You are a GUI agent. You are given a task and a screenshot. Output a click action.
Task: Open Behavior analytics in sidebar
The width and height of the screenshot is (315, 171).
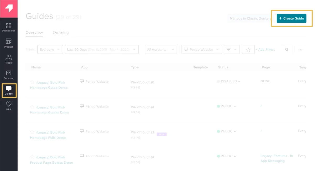(x=9, y=74)
